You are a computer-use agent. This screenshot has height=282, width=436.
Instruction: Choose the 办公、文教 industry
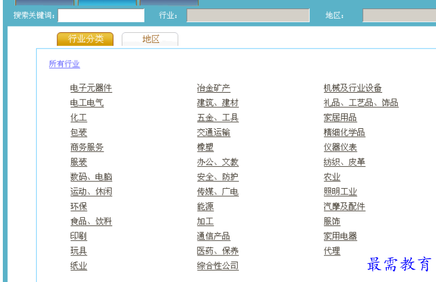(218, 162)
